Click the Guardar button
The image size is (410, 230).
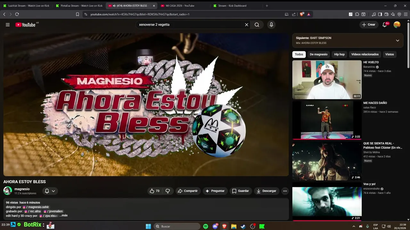(240, 191)
